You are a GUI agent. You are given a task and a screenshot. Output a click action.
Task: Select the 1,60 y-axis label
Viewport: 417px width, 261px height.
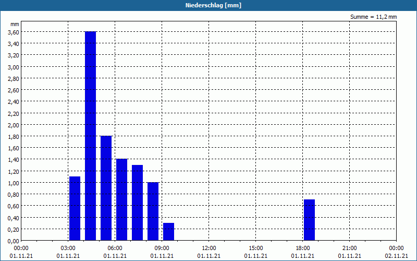tap(14, 148)
